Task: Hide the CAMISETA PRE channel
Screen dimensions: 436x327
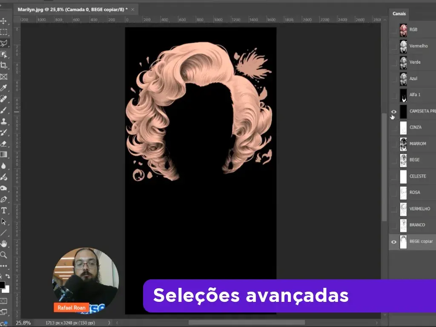Action: pyautogui.click(x=394, y=112)
